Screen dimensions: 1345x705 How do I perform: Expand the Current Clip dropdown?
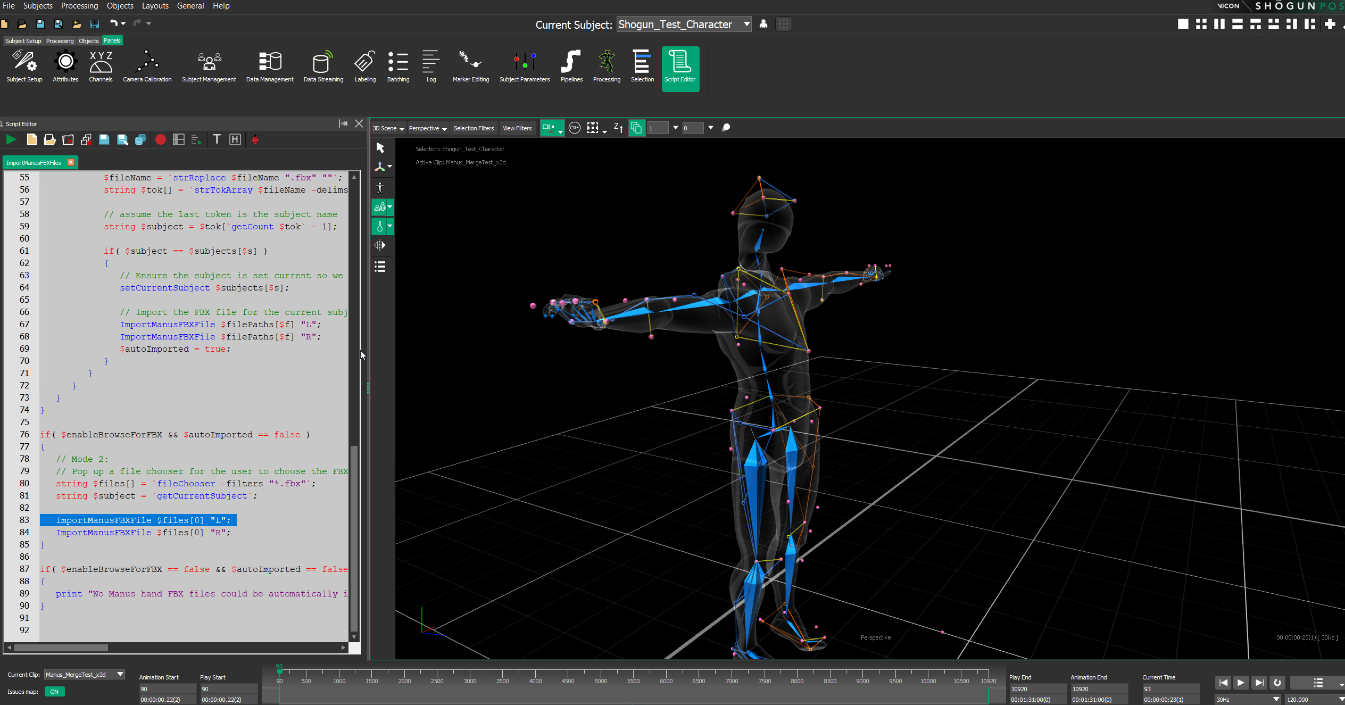pos(121,674)
